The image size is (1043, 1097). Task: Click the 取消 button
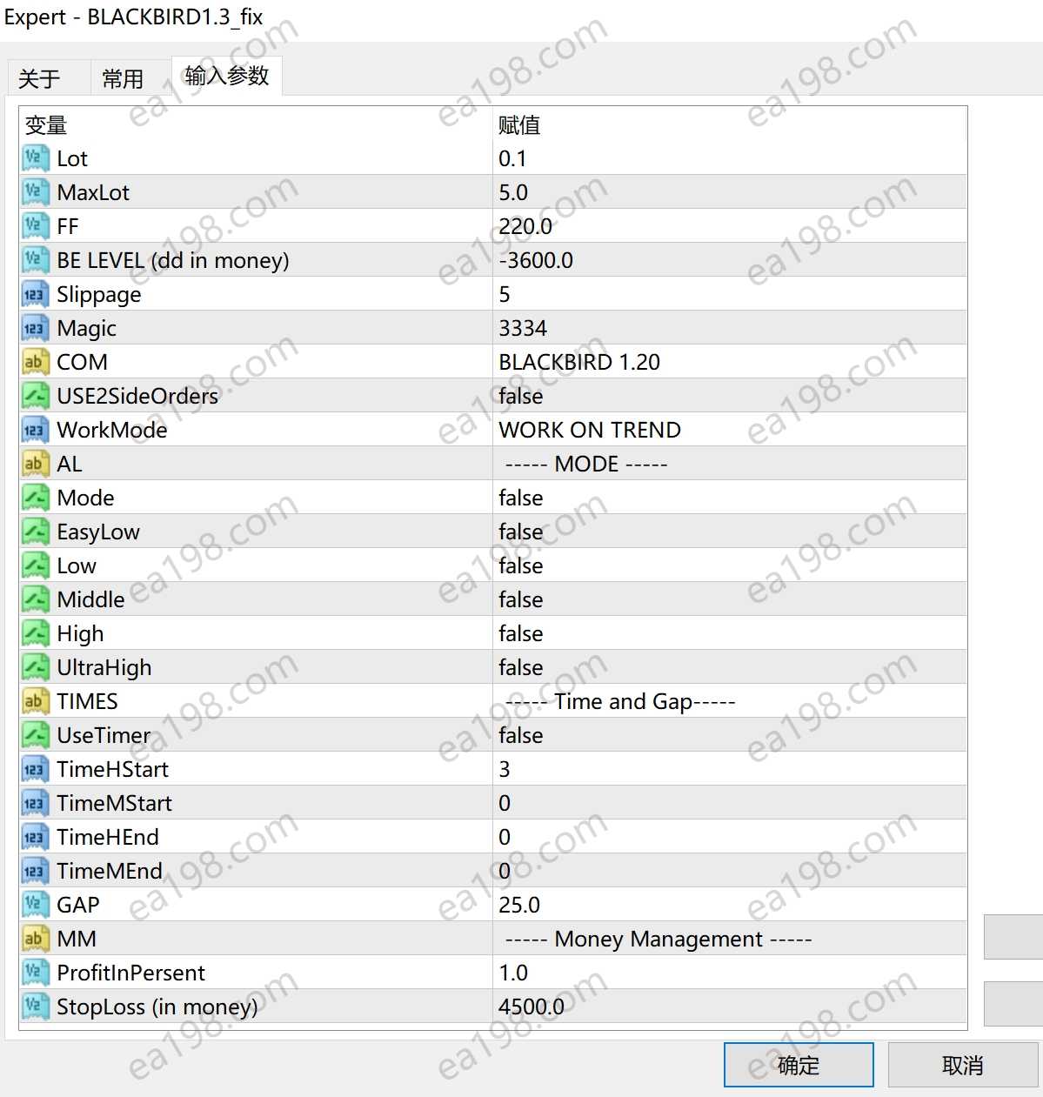tap(962, 1065)
